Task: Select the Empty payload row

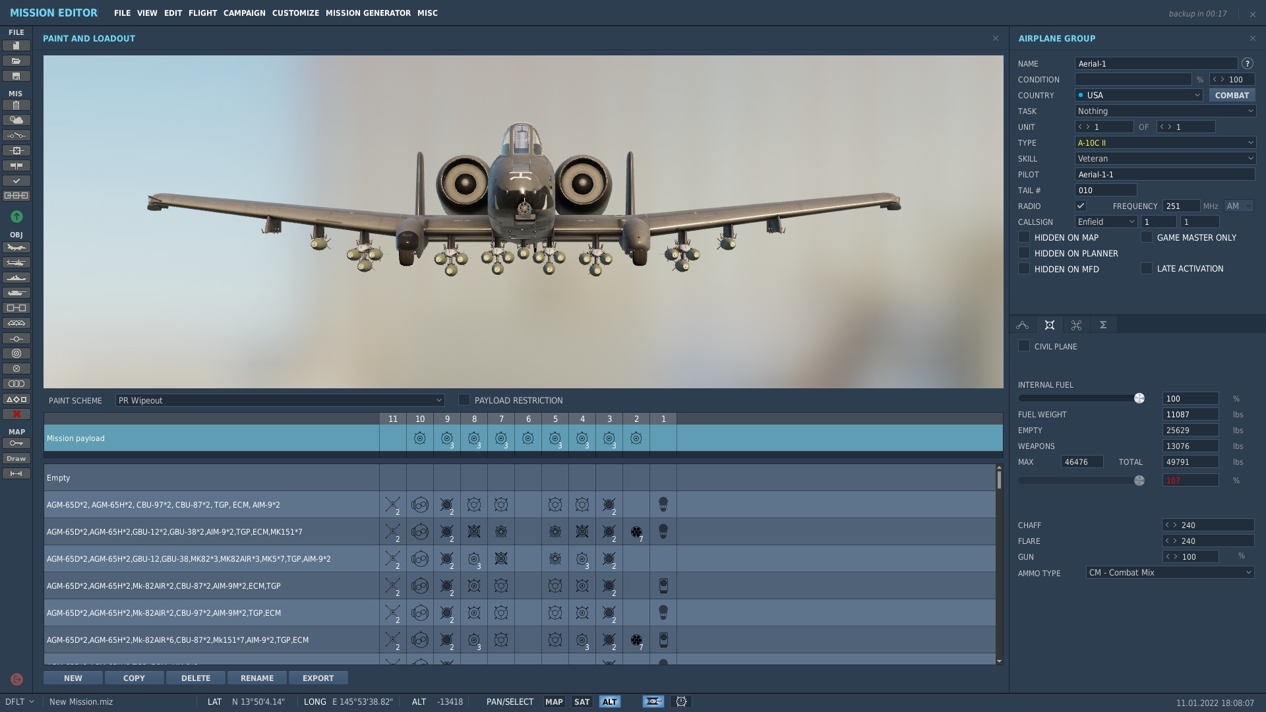Action: [x=520, y=477]
